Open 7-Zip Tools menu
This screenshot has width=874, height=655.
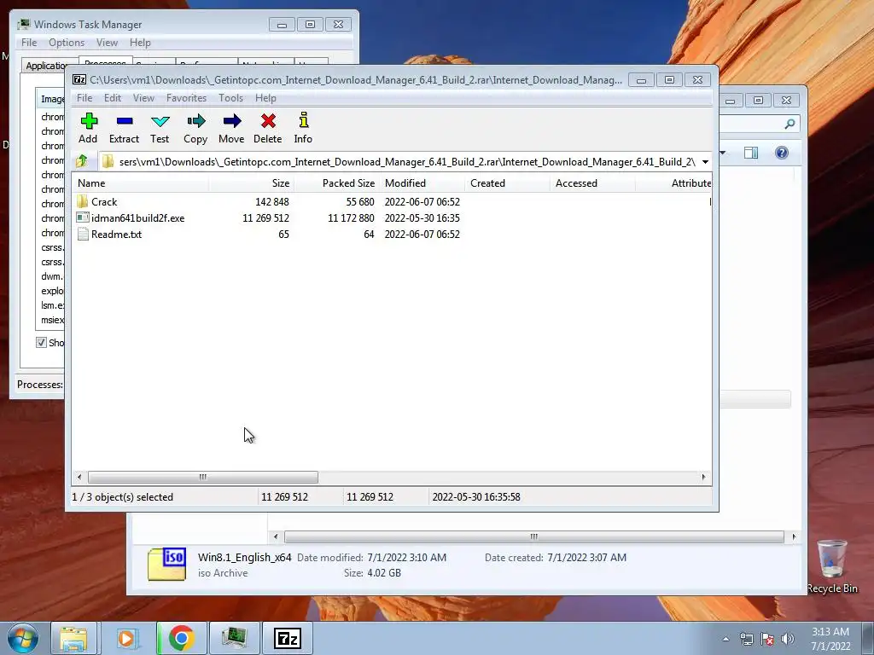(230, 97)
